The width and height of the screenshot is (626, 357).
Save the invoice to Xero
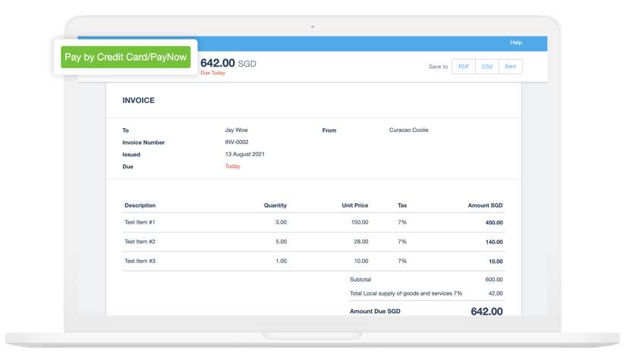pos(511,67)
